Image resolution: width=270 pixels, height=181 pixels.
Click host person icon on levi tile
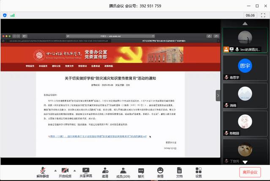(x=226, y=49)
